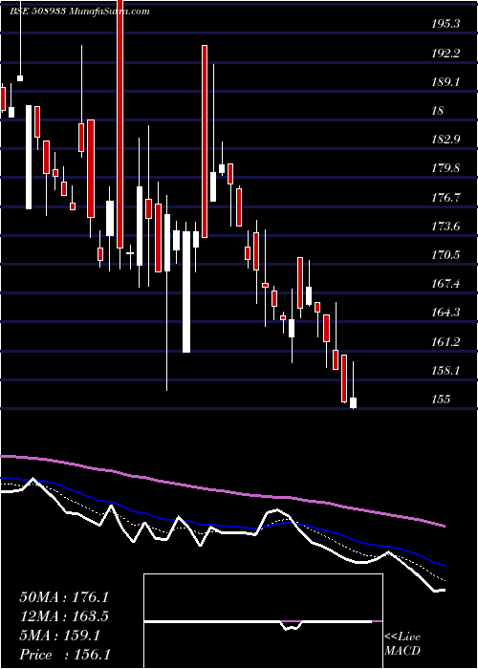Click the 167.4 price axis label
The width and height of the screenshot is (478, 669).
(x=445, y=283)
